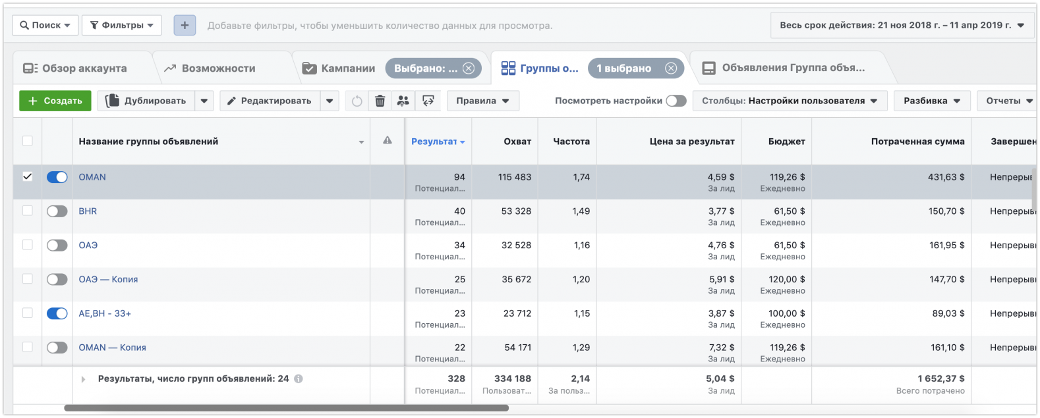Click the warning triangle column header
This screenshot has height=418, width=1040.
388,140
